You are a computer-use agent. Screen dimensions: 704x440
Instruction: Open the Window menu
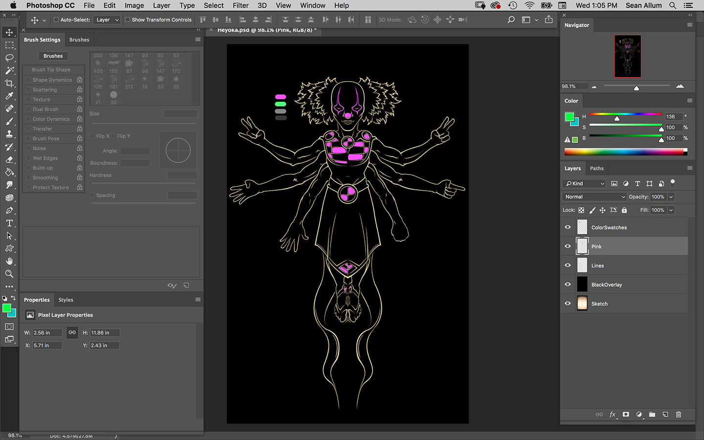coord(313,5)
